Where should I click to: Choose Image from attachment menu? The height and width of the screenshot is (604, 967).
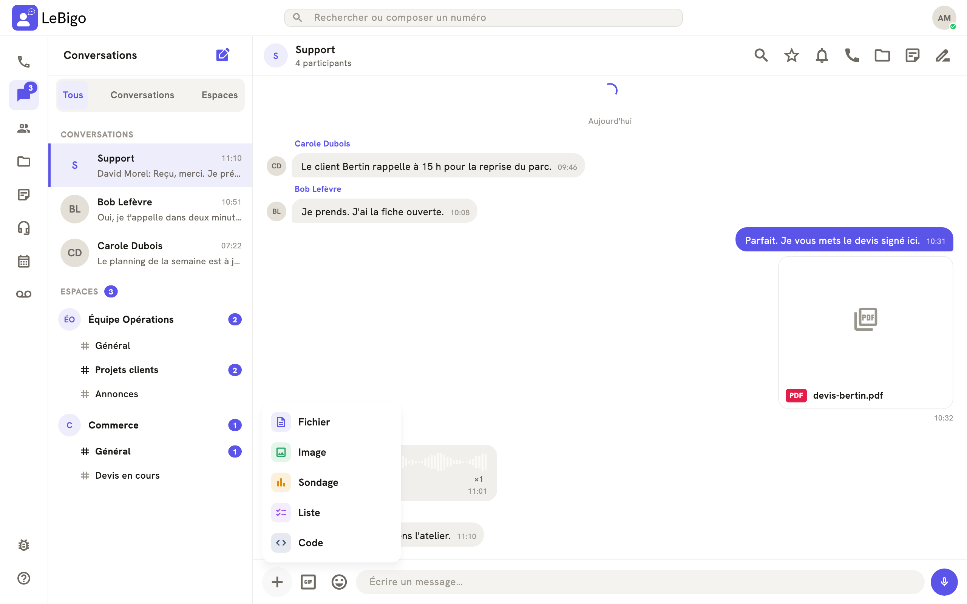coord(331,452)
